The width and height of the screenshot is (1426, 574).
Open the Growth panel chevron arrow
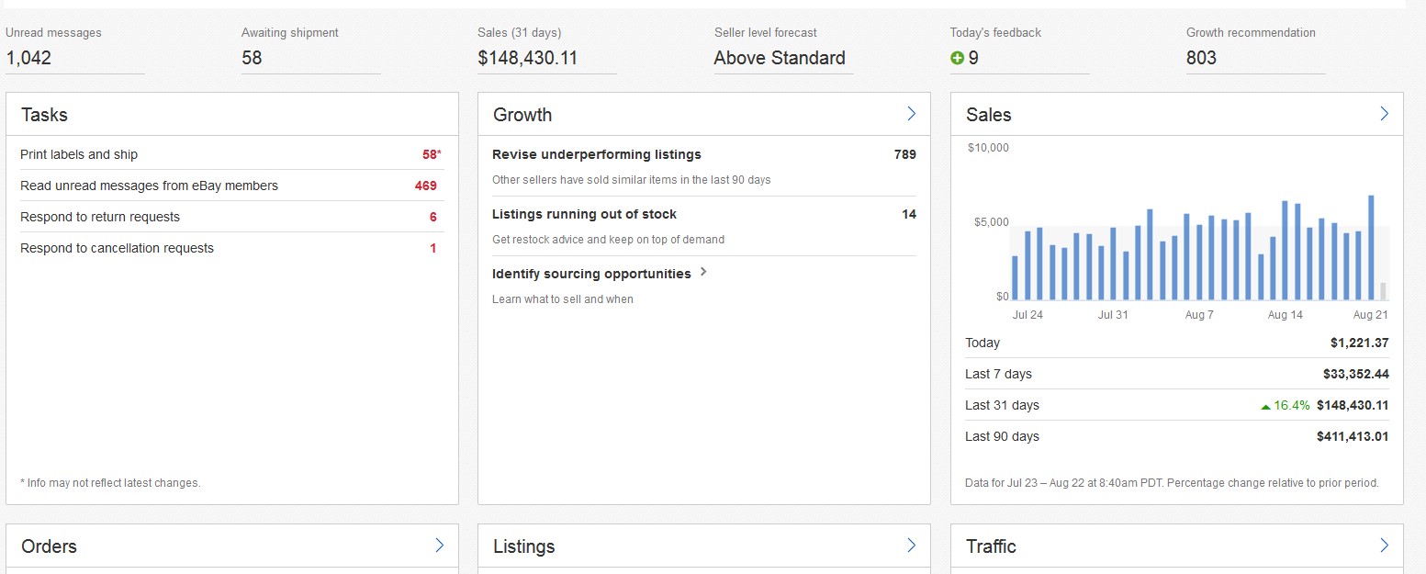point(911,114)
